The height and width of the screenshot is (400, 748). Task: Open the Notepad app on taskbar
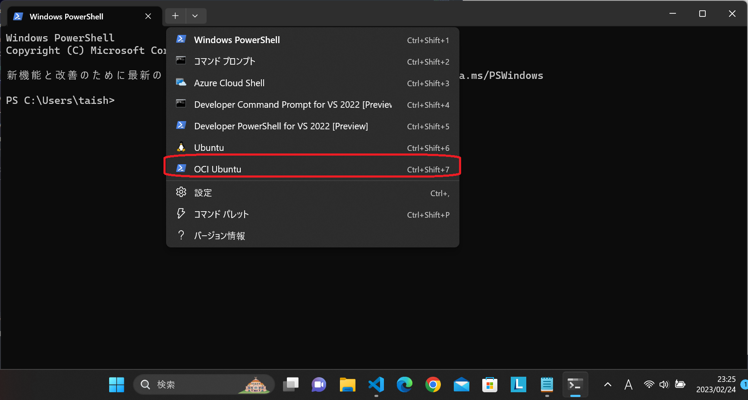547,384
